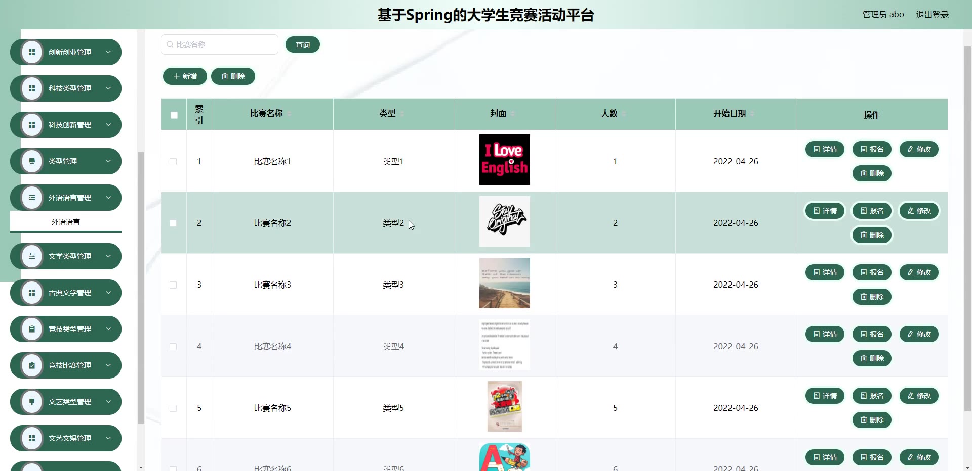Click the 科技类型管理 sidebar icon
The height and width of the screenshot is (471, 972).
[32, 88]
